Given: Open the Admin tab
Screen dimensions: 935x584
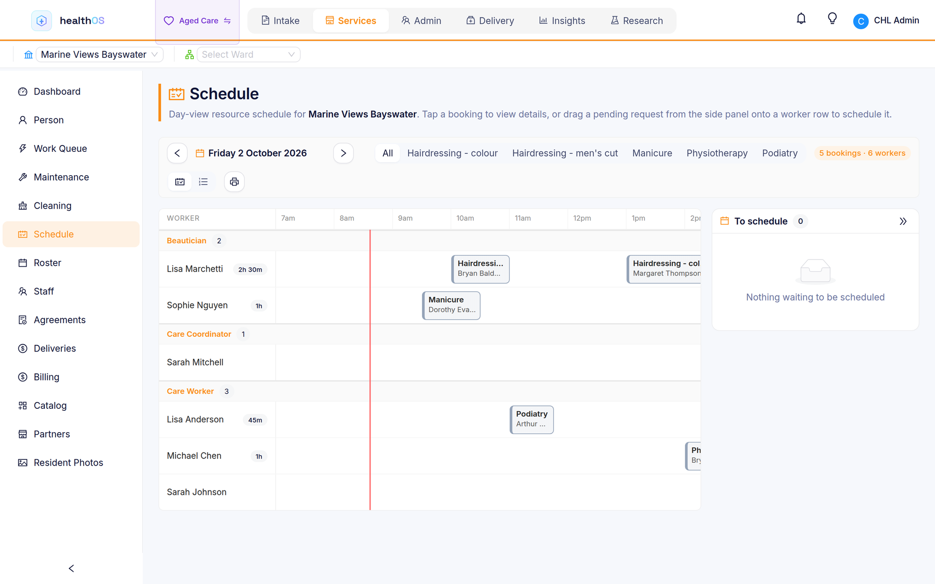Looking at the screenshot, I should click(421, 20).
